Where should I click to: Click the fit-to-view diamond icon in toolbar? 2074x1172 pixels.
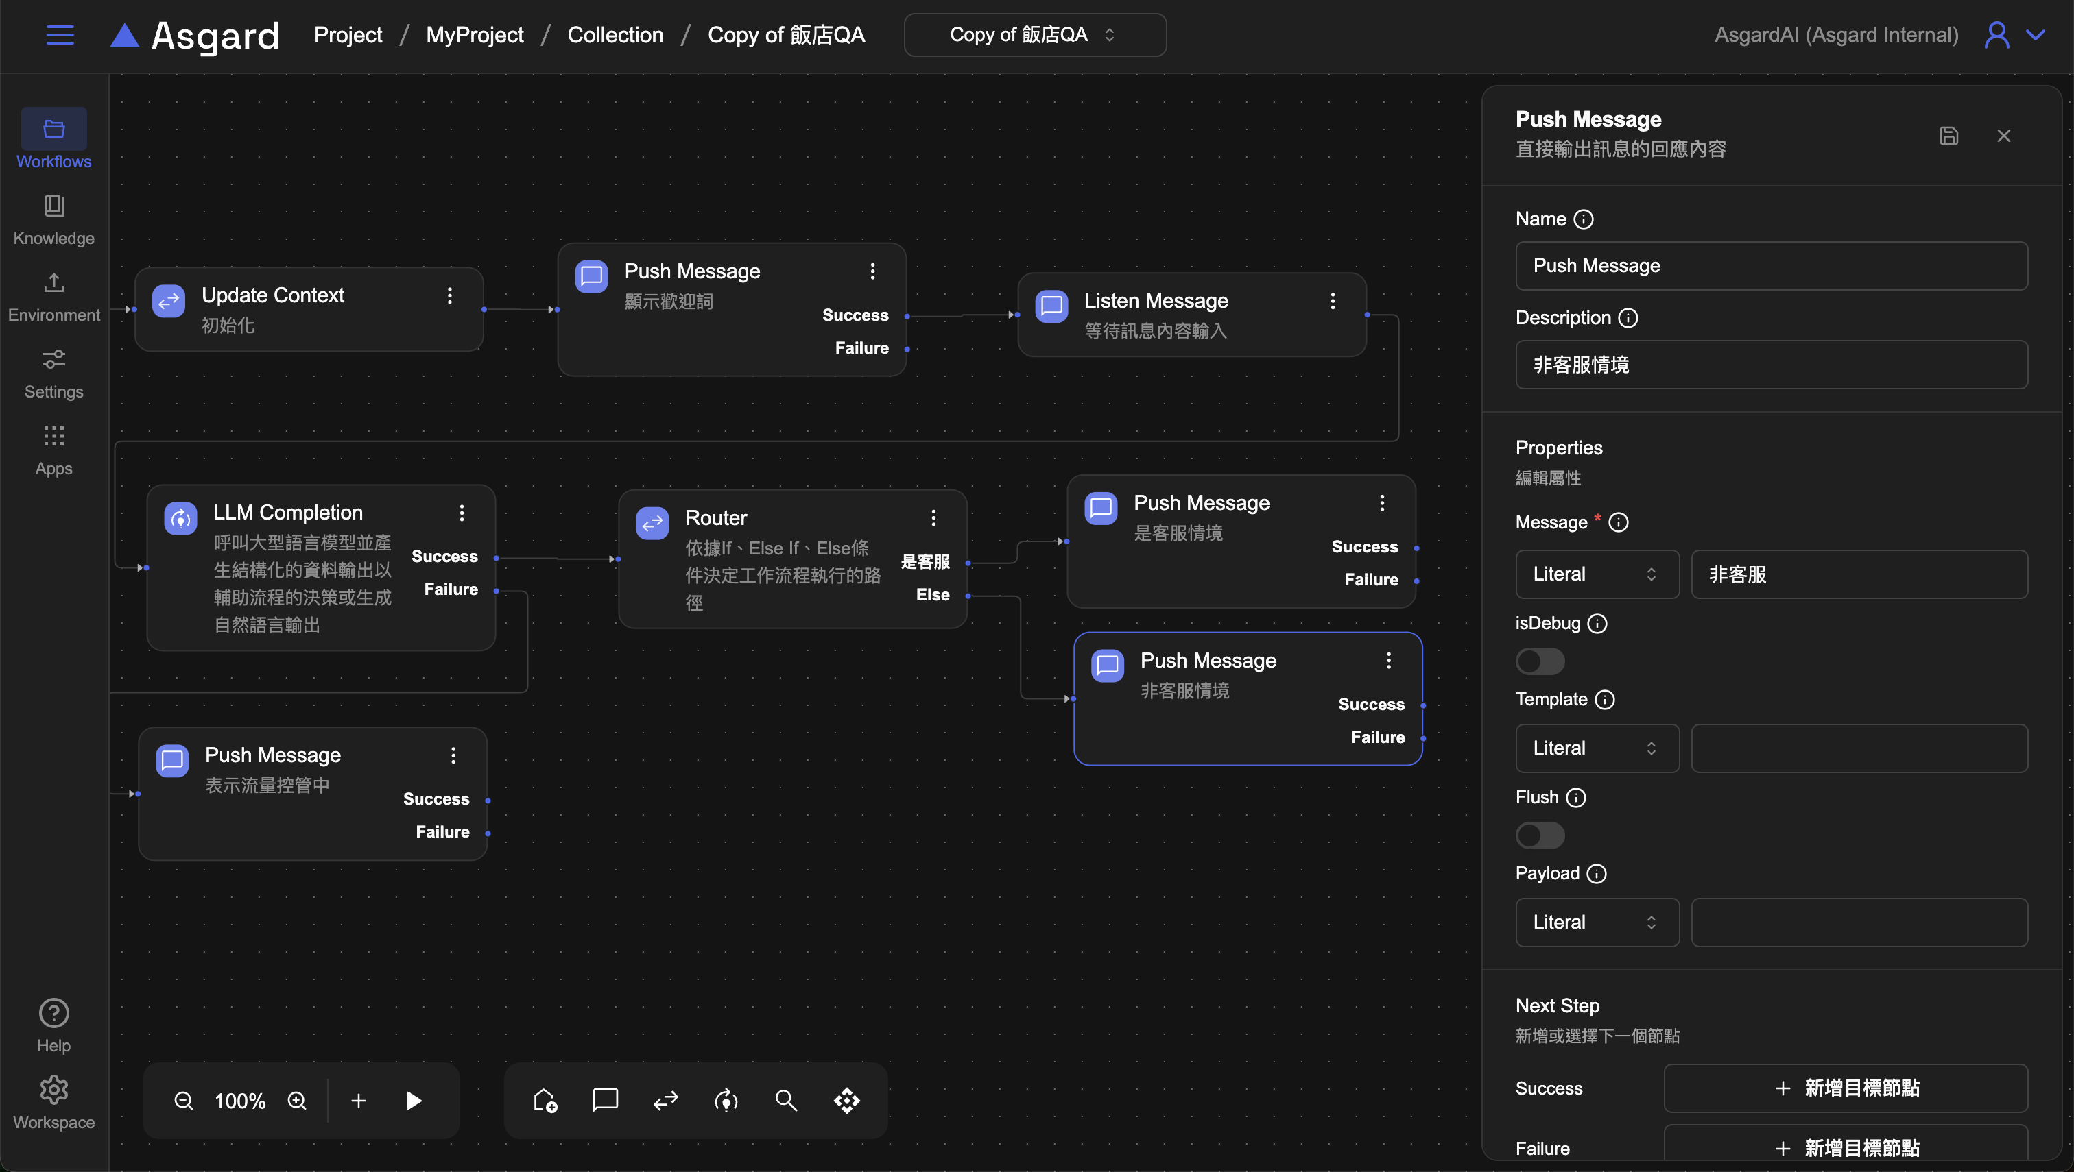pyautogui.click(x=846, y=1100)
